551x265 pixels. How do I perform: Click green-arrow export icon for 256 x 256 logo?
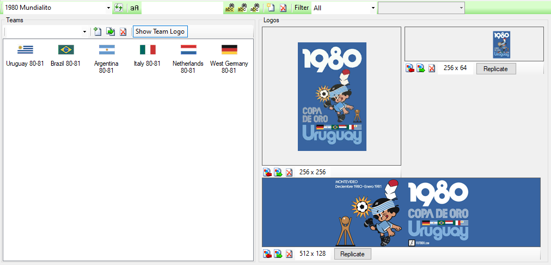(278, 173)
